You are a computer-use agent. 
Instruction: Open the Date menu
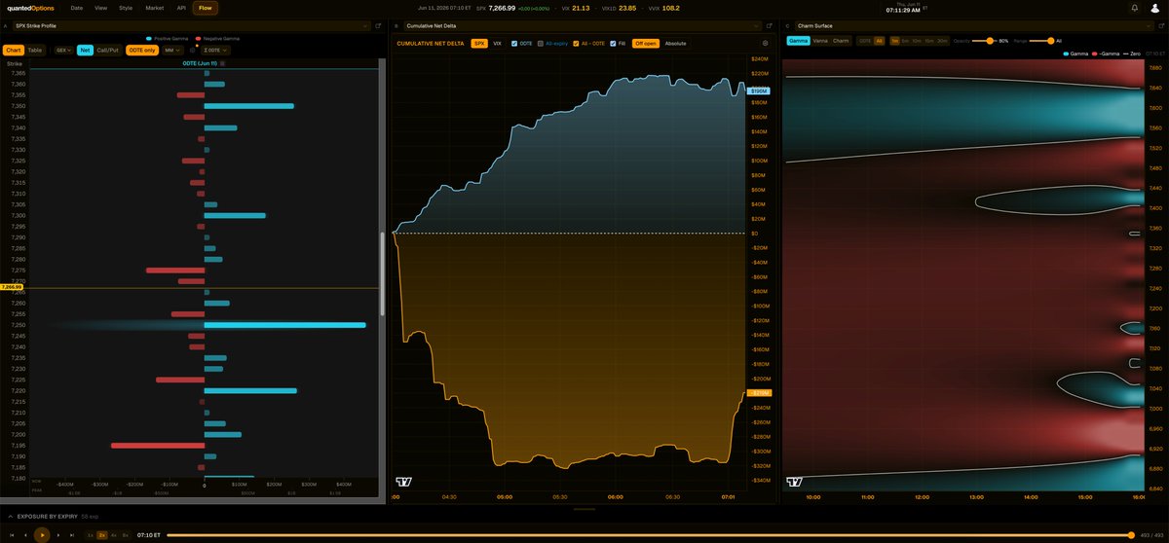(x=77, y=8)
